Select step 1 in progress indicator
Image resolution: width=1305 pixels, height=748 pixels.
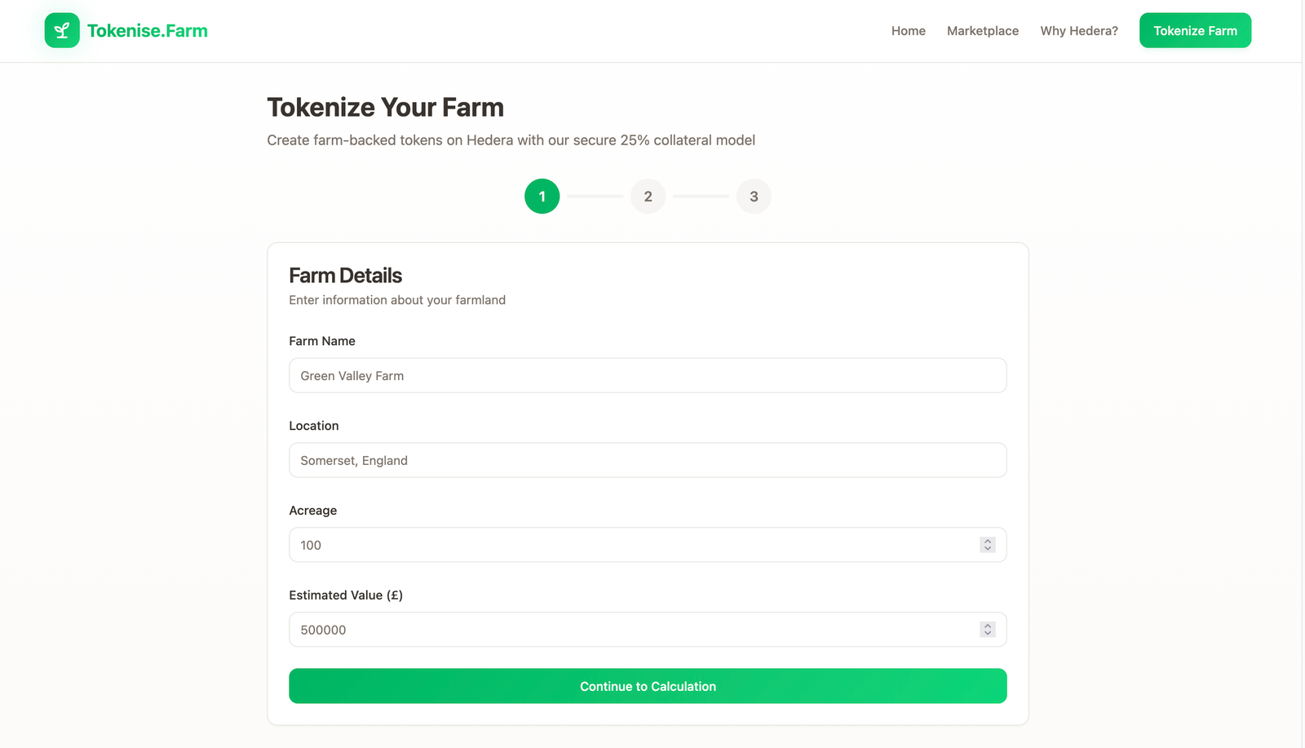(x=542, y=197)
